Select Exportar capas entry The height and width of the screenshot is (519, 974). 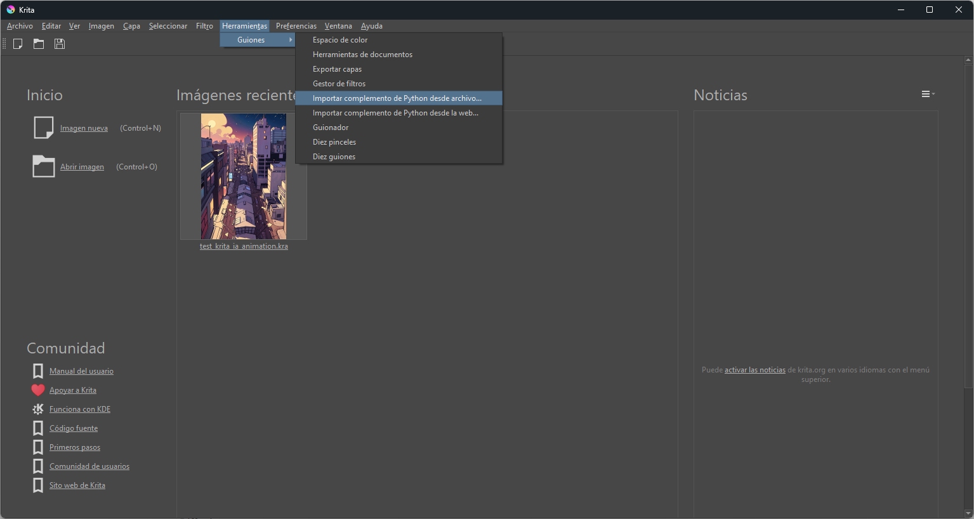(x=399, y=69)
